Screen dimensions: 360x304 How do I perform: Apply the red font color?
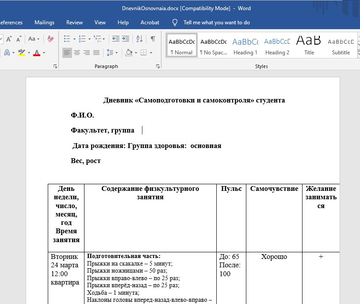coord(36,53)
